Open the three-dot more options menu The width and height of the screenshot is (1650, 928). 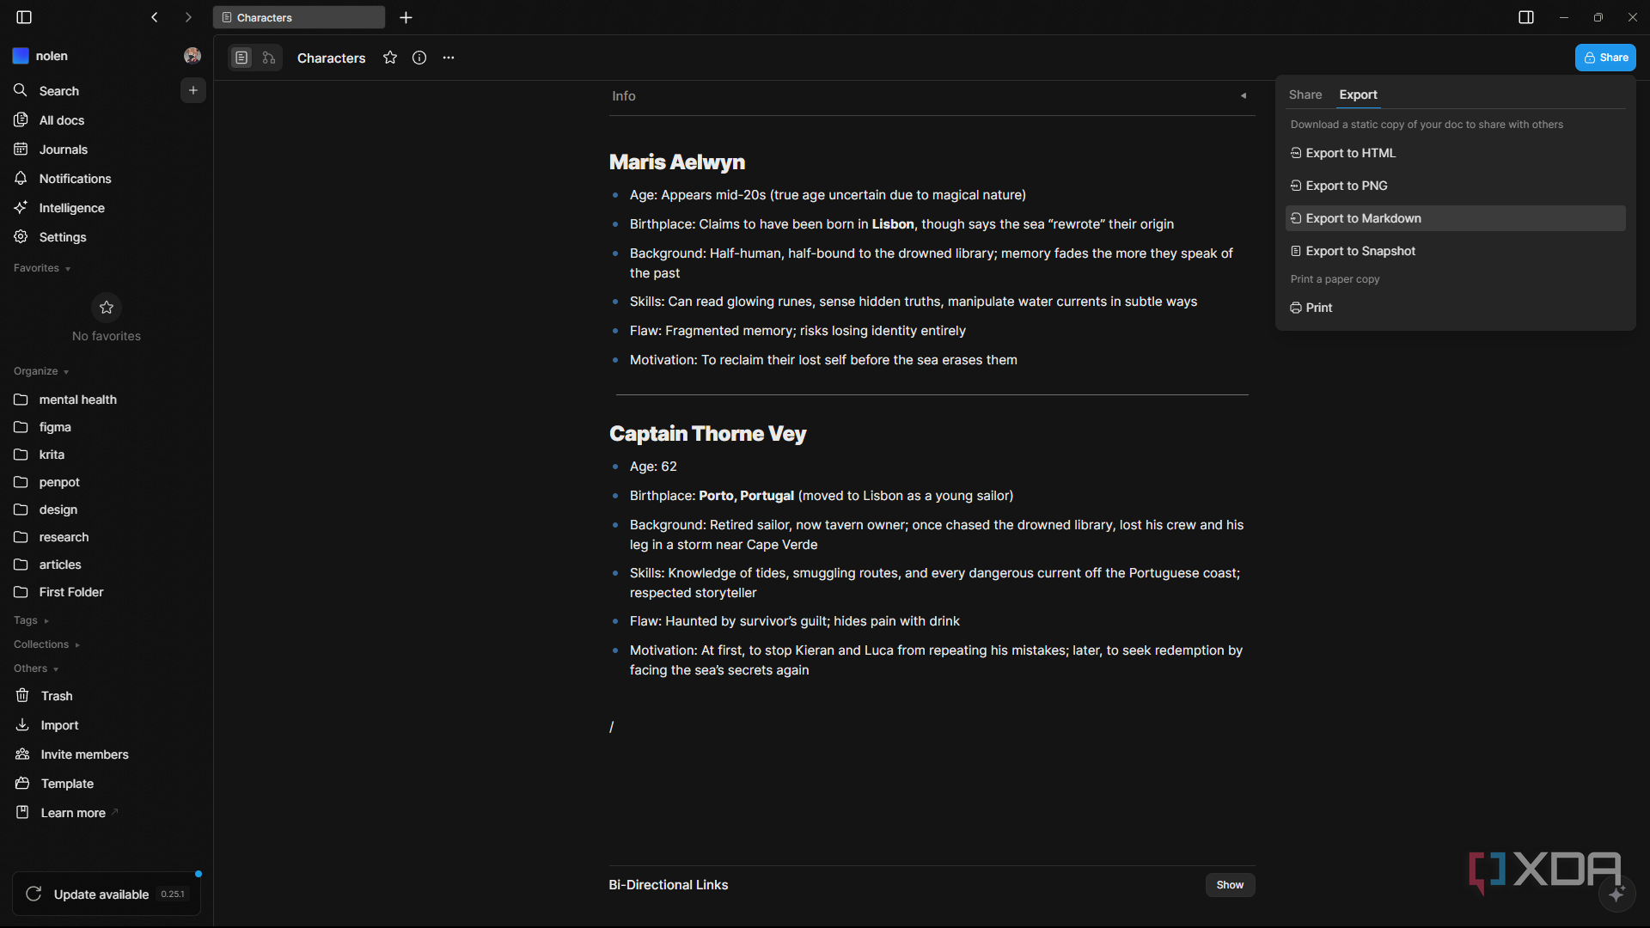(x=449, y=58)
